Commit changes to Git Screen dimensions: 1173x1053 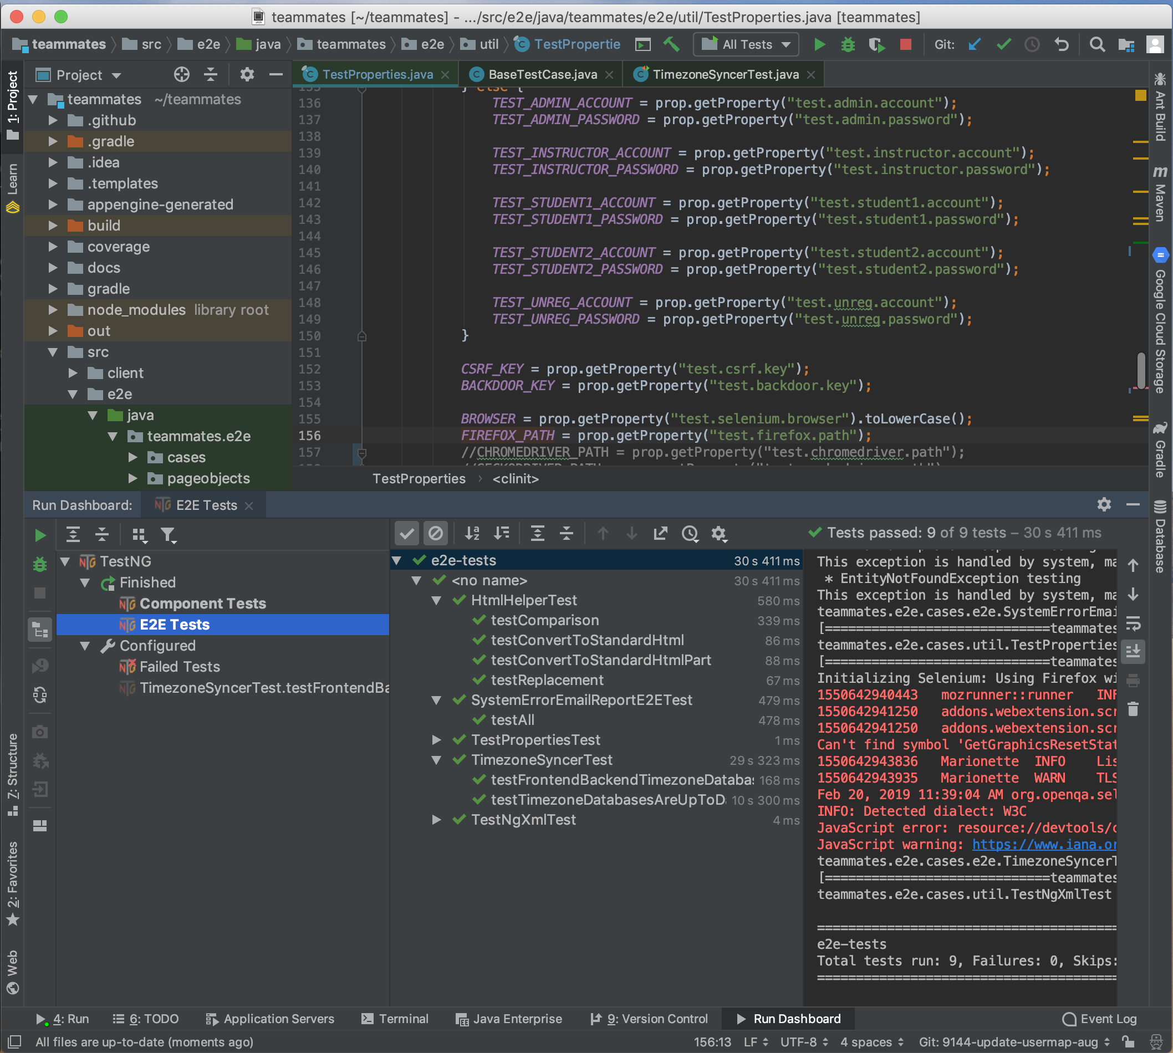(x=1003, y=44)
